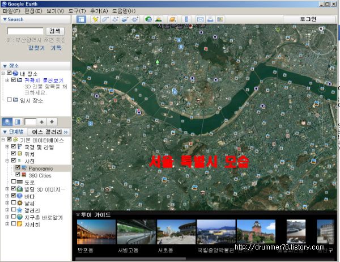Check the 임시 장소 checkbox
The height and width of the screenshot is (262, 340).
[x=9, y=100]
